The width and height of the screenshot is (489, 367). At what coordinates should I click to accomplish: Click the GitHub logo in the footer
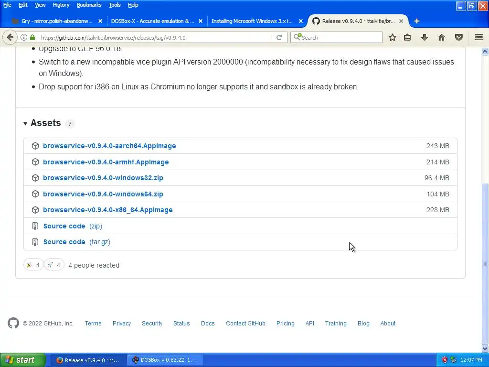[13, 324]
